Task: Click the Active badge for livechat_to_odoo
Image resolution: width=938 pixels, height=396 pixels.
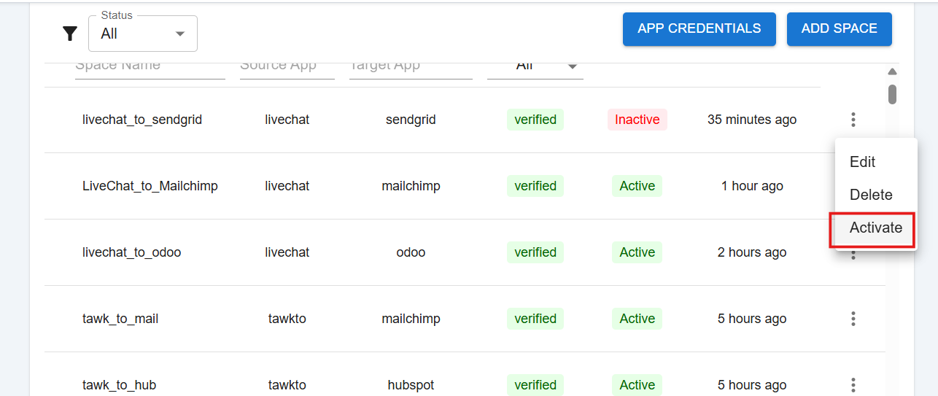Action: pos(637,252)
